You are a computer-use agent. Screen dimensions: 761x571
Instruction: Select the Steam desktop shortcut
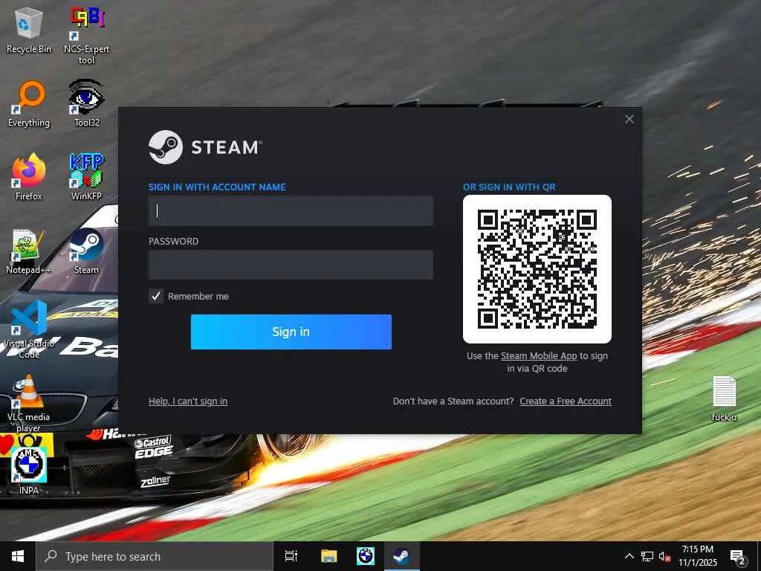click(86, 251)
